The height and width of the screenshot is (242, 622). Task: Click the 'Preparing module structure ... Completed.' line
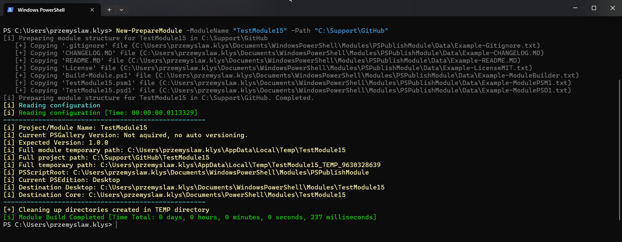point(159,98)
